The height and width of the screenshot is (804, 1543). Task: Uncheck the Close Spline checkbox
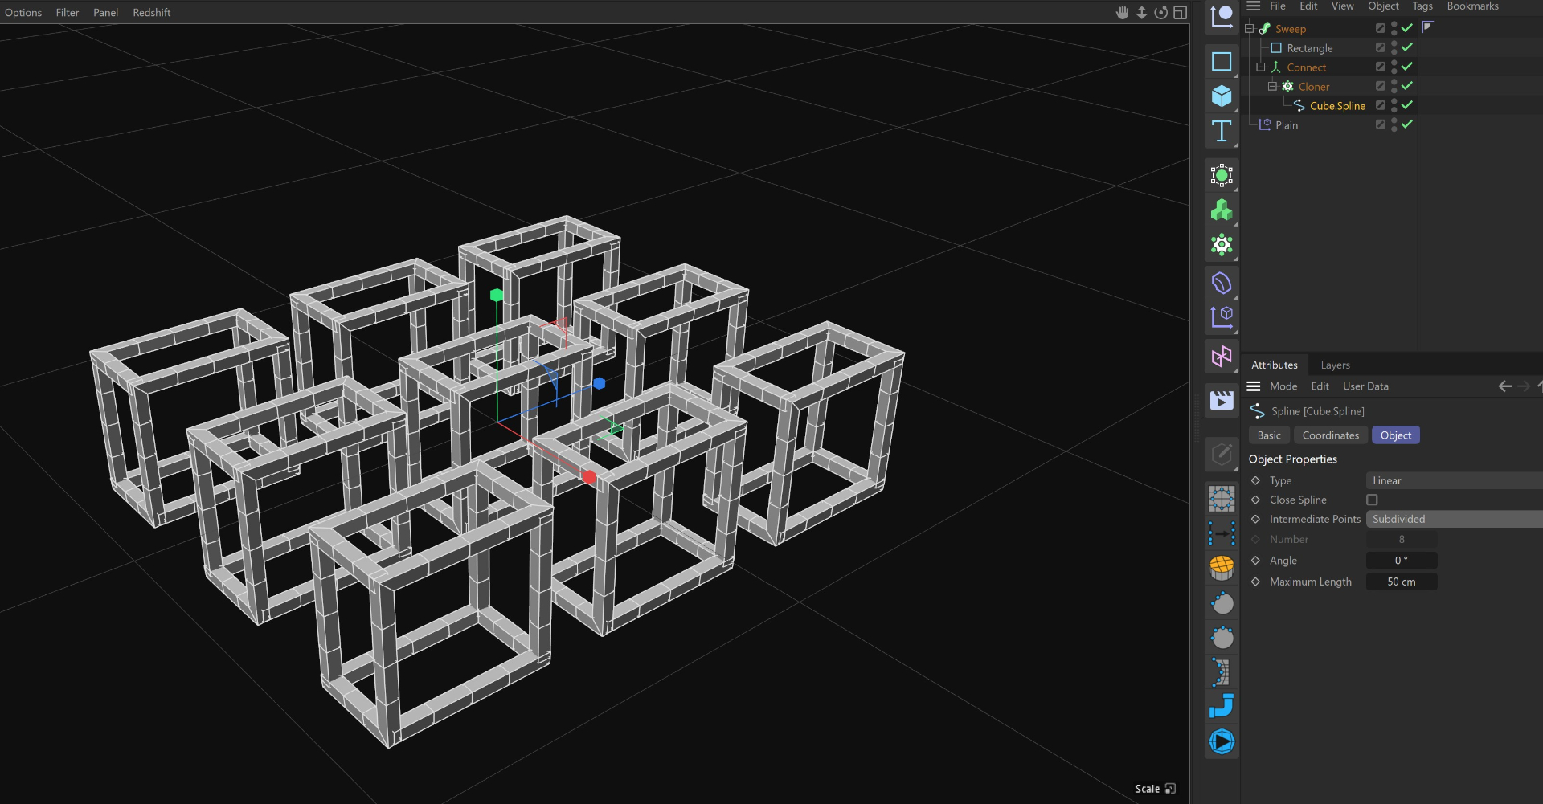1372,500
